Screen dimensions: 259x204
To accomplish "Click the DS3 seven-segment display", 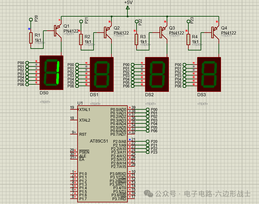I will (x=209, y=74).
